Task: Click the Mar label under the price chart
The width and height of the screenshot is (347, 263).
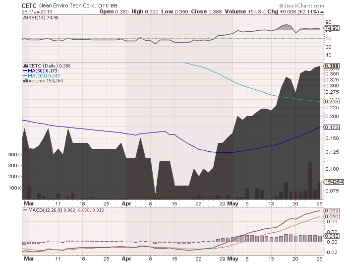Action: click(29, 203)
